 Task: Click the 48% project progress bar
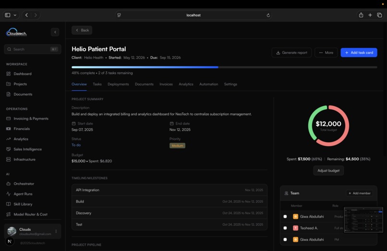[x=224, y=67]
